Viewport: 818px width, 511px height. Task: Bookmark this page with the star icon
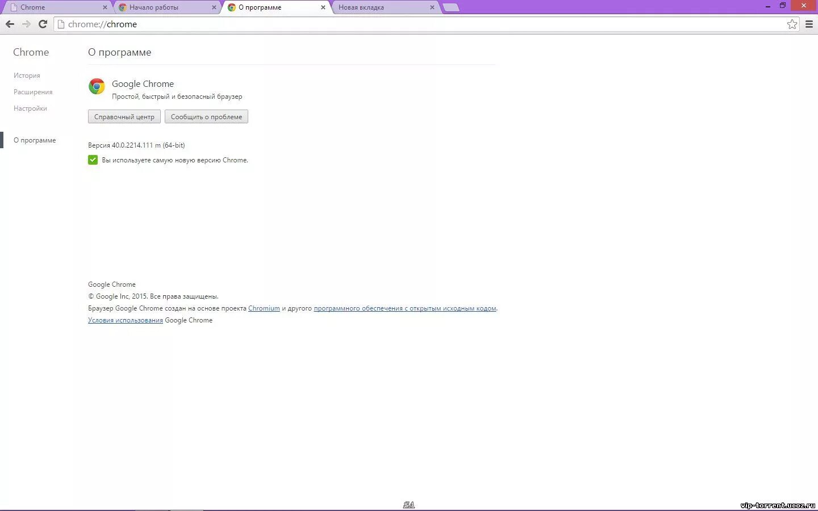[x=792, y=24]
